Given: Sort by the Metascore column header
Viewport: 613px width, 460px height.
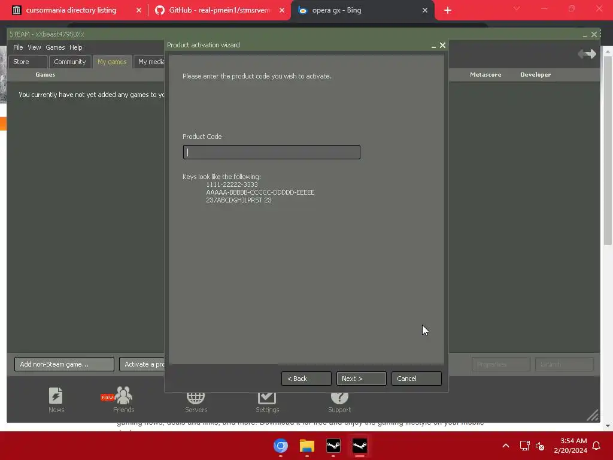Looking at the screenshot, I should [485, 75].
